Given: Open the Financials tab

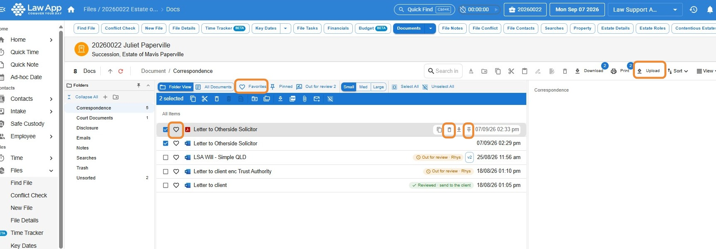Looking at the screenshot, I should click(x=338, y=28).
